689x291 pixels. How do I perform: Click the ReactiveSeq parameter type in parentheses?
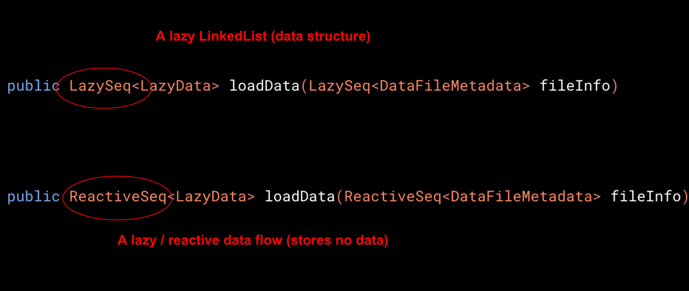coord(393,196)
